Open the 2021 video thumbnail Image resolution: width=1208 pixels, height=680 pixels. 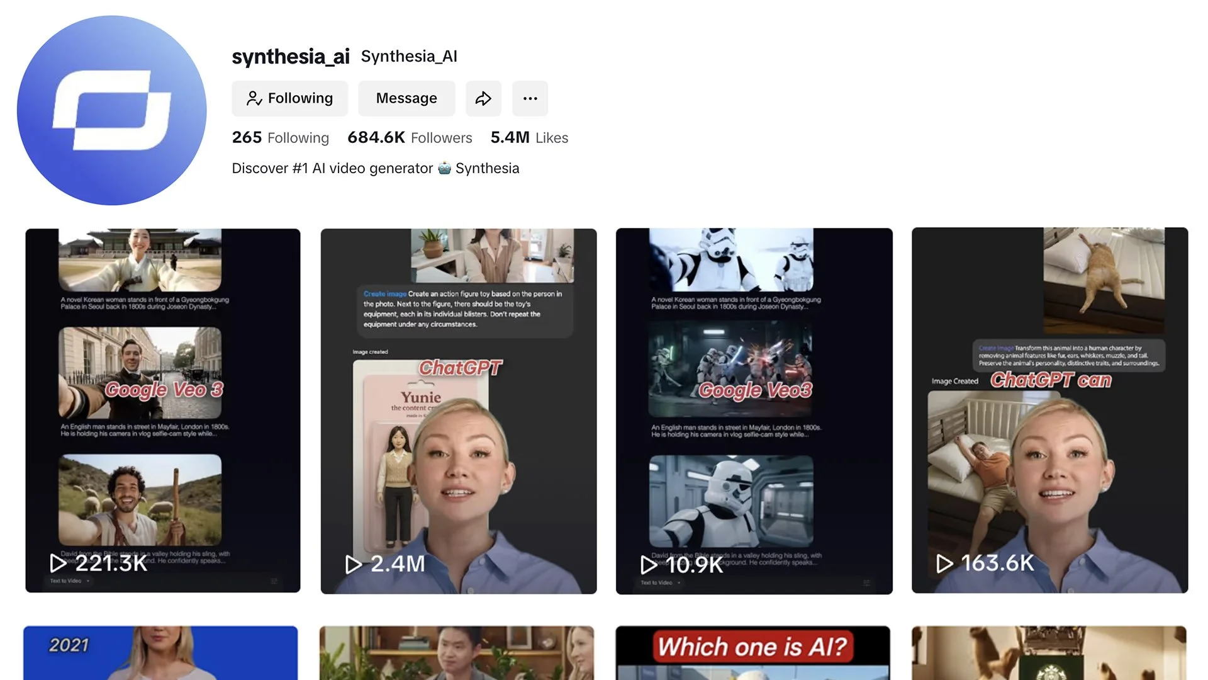160,652
